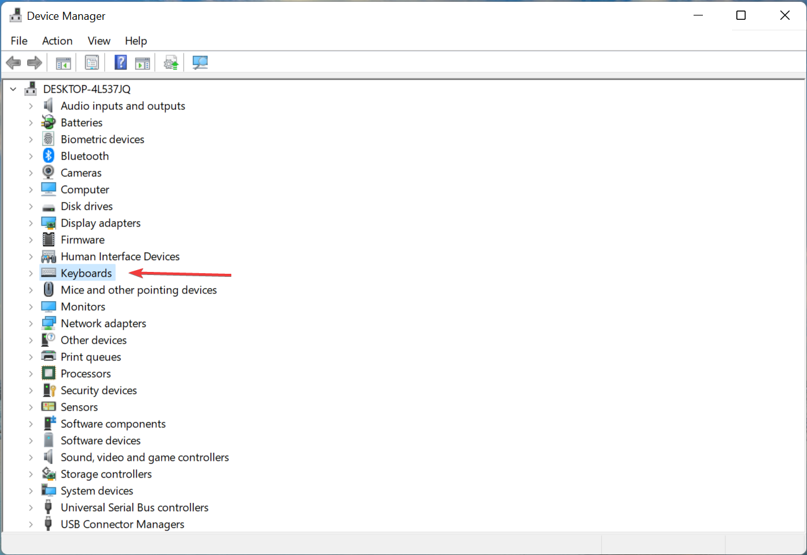Open the Action menu
Image resolution: width=807 pixels, height=555 pixels.
tap(57, 41)
